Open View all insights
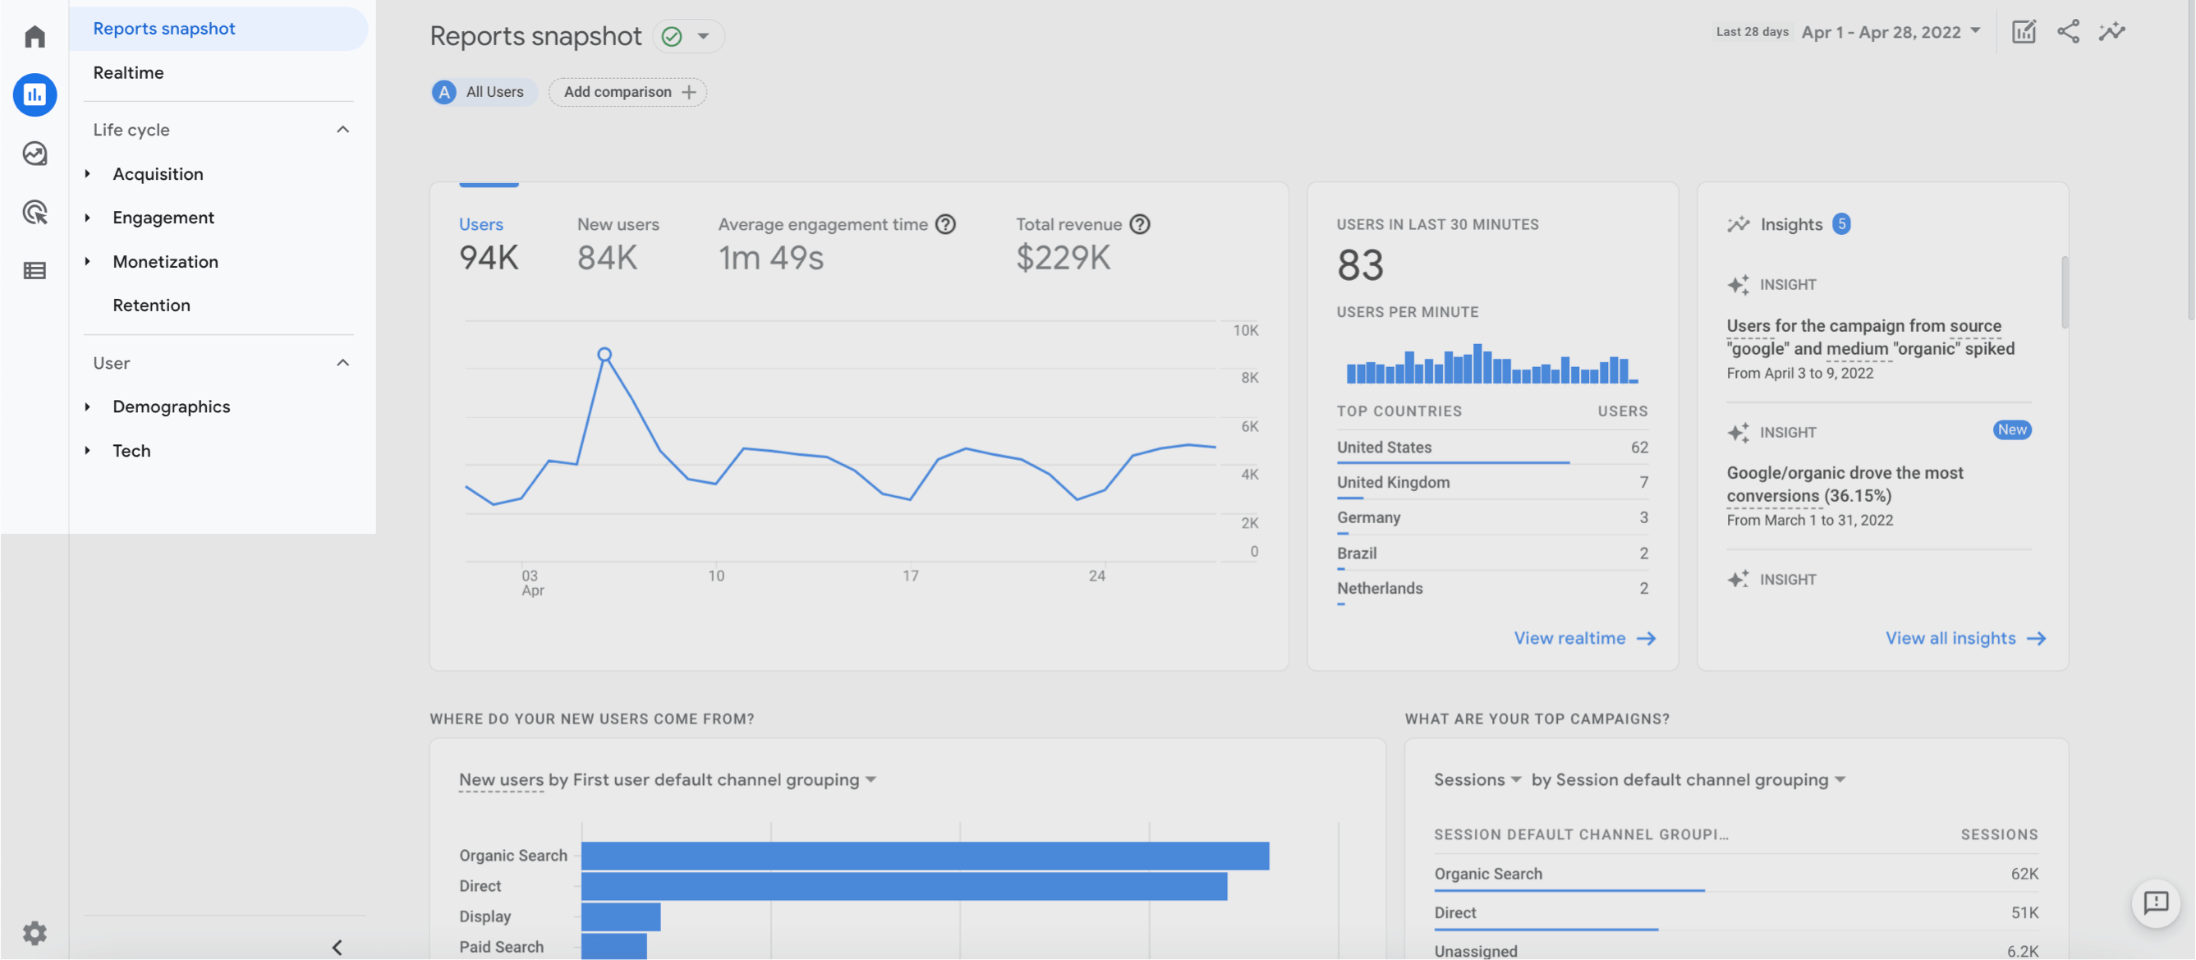2196x960 pixels. [x=1966, y=638]
